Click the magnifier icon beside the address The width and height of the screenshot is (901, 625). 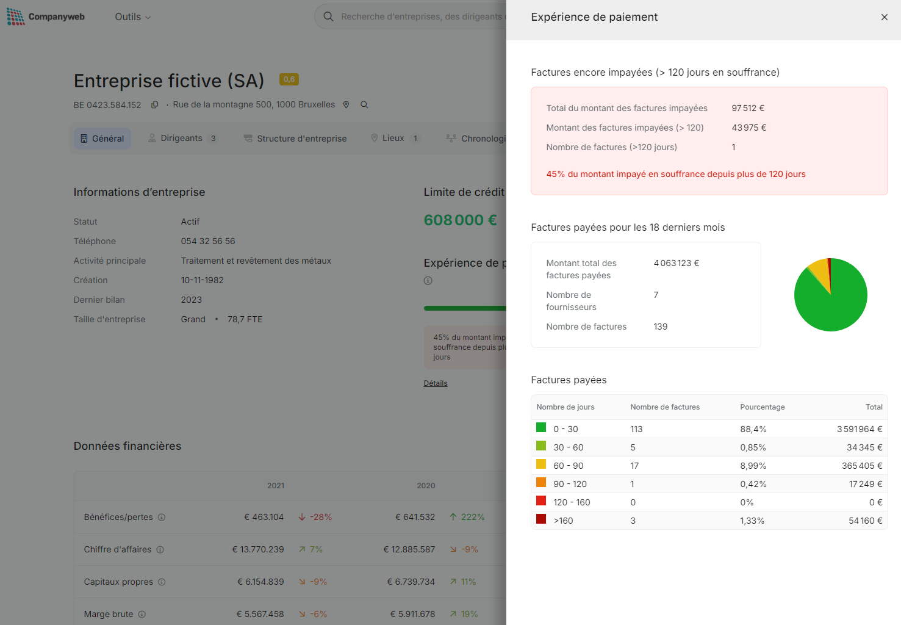[364, 105]
